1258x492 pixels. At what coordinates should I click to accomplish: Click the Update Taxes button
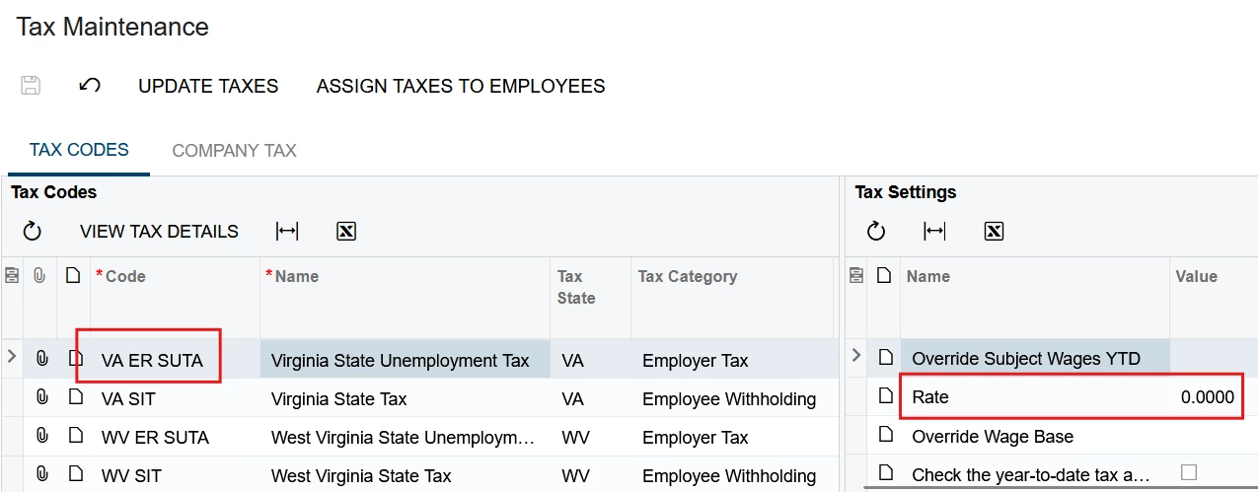[x=208, y=86]
